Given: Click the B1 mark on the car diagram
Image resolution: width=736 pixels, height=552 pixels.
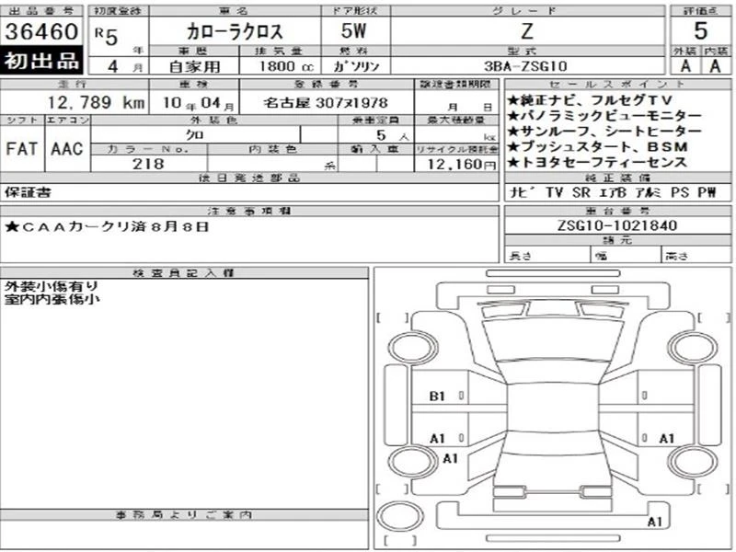Looking at the screenshot, I should tap(437, 397).
